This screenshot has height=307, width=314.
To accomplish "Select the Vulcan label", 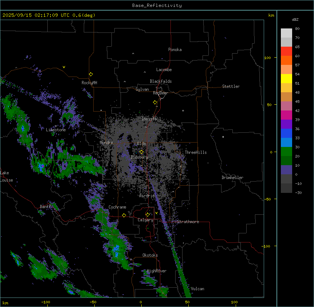I will (x=198, y=289).
